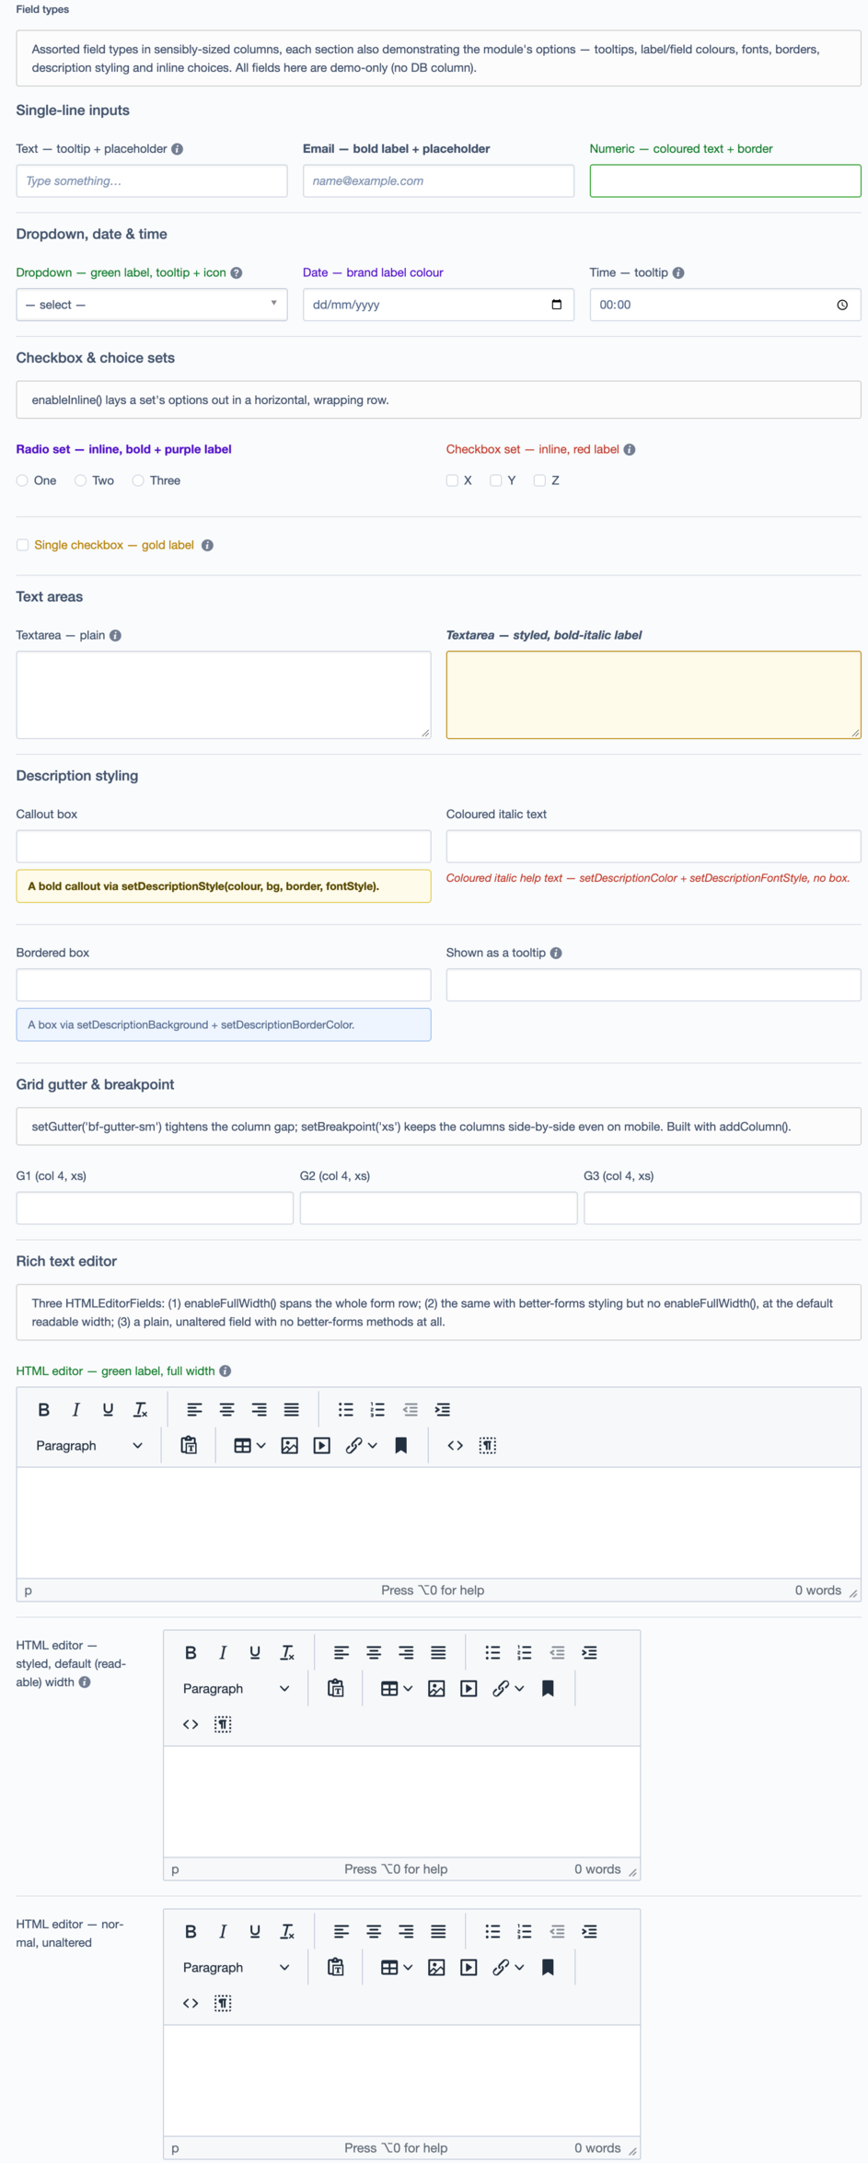
Task: Insert bullet list in full-width HTML editor
Action: [345, 1409]
